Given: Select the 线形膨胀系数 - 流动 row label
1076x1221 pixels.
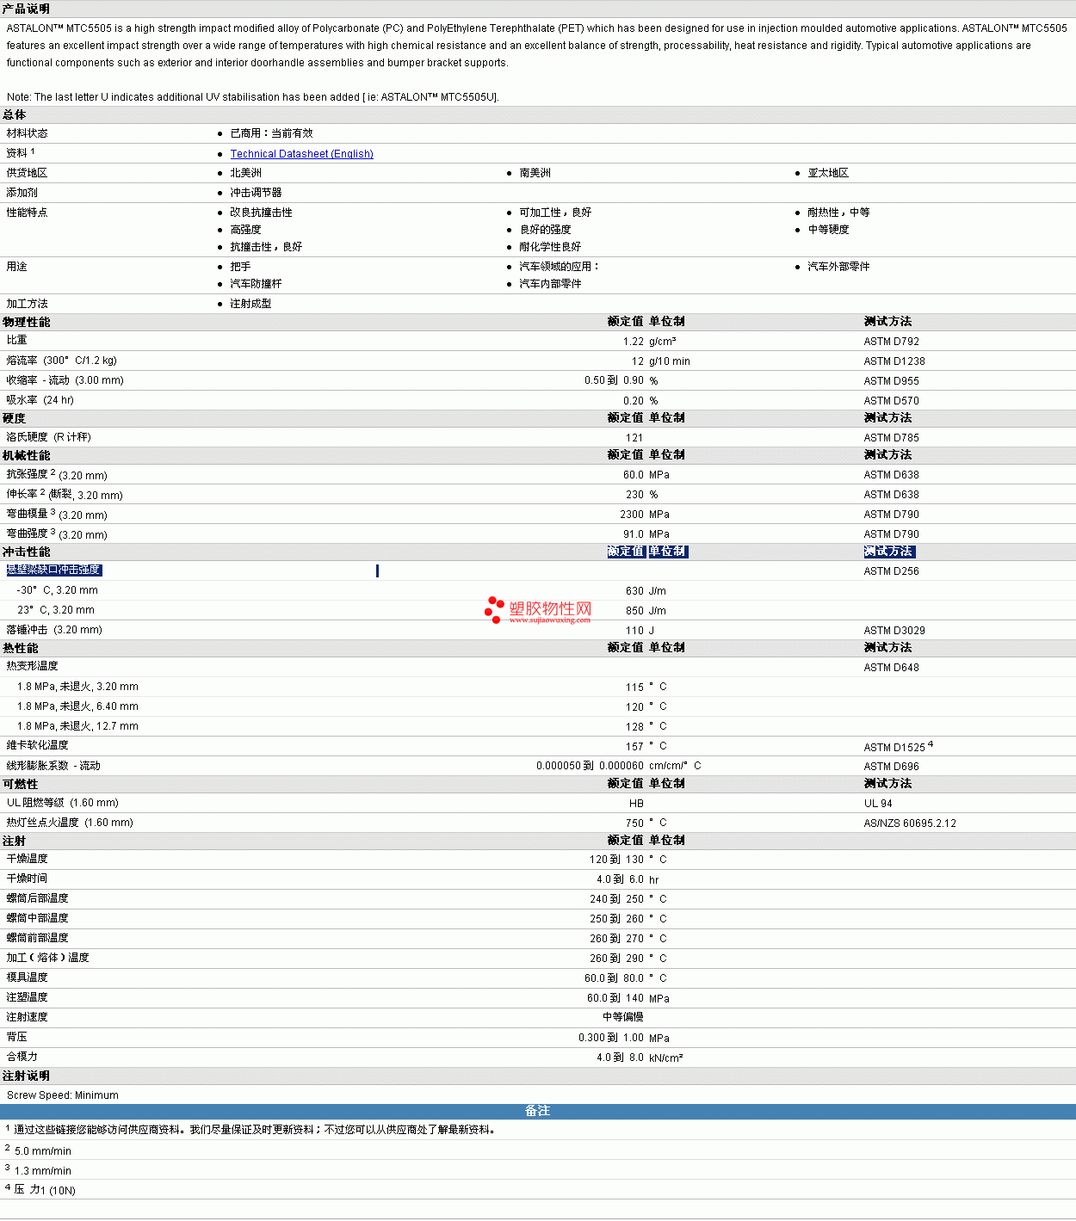Looking at the screenshot, I should [x=53, y=766].
